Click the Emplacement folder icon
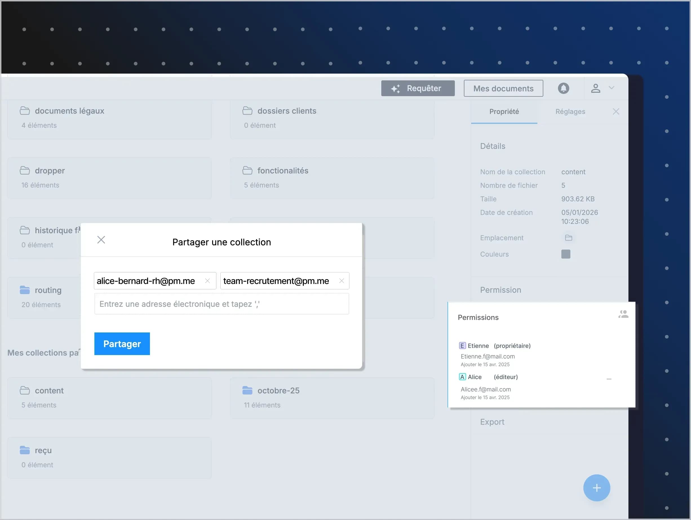Screen dimensions: 691x520 tap(568, 238)
